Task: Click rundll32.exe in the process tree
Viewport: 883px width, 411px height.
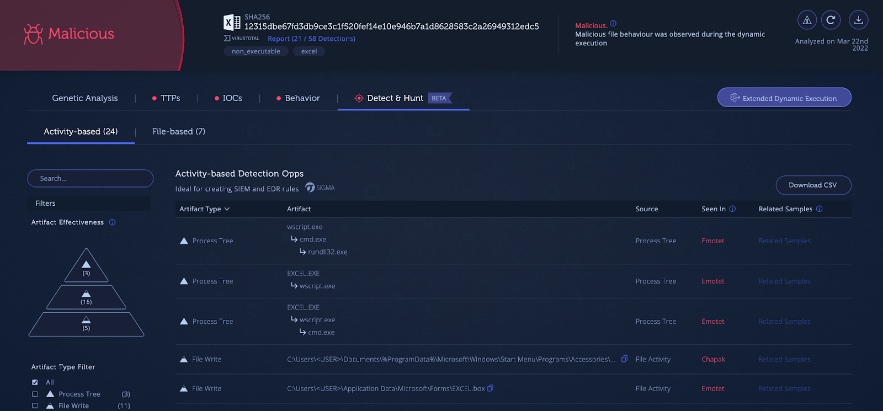Action: [328, 252]
